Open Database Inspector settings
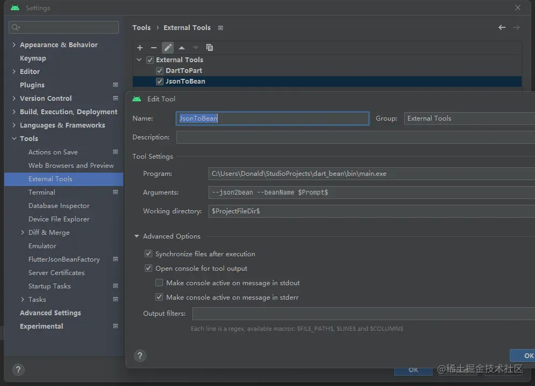 point(59,205)
